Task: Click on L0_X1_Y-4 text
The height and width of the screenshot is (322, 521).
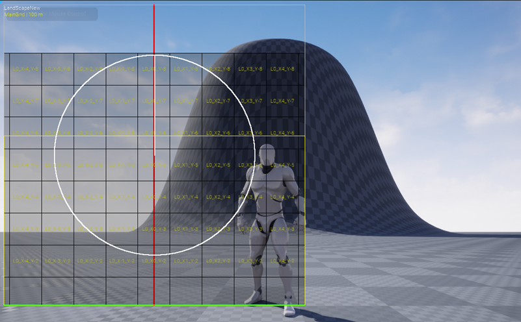Action: click(186, 197)
